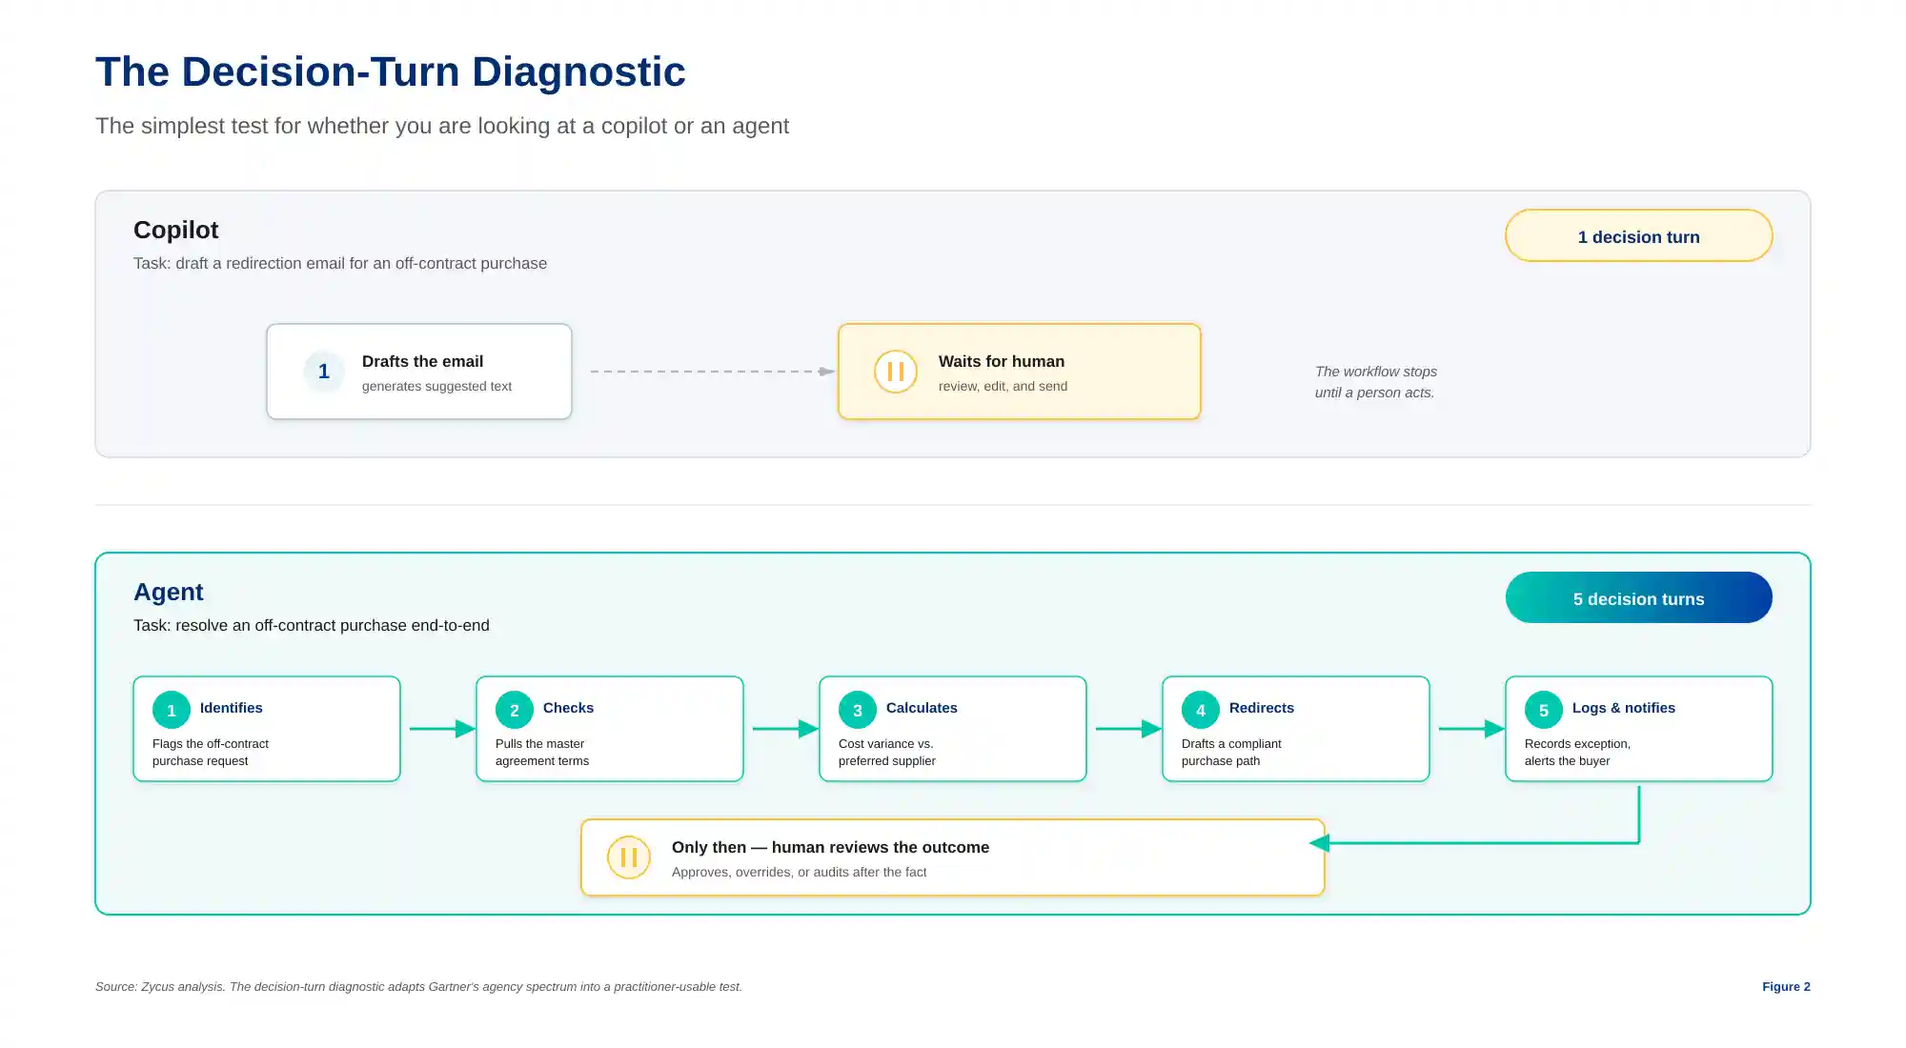Image resolution: width=1906 pixels, height=1048 pixels.
Task: Click 'Task: draft a redirection email' line
Action: (x=340, y=263)
